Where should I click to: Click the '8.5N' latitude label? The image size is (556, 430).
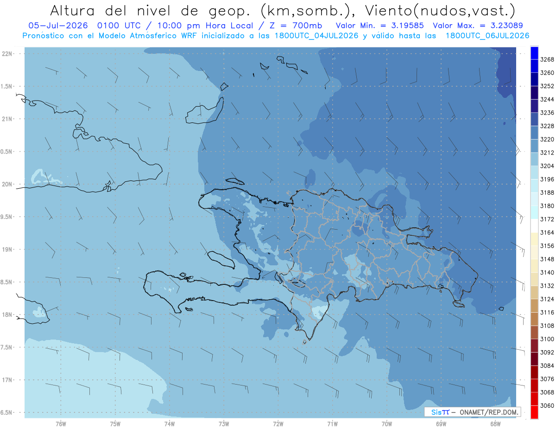[x=6, y=282]
